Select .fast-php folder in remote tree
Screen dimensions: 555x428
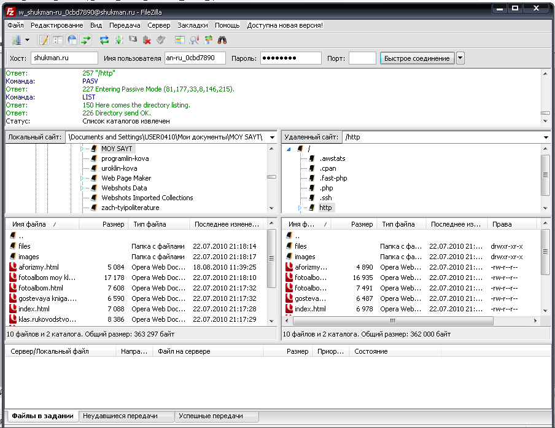point(333,178)
